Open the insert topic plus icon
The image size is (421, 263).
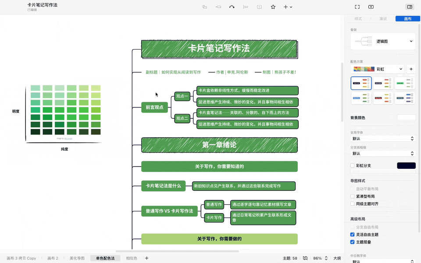tap(285, 7)
